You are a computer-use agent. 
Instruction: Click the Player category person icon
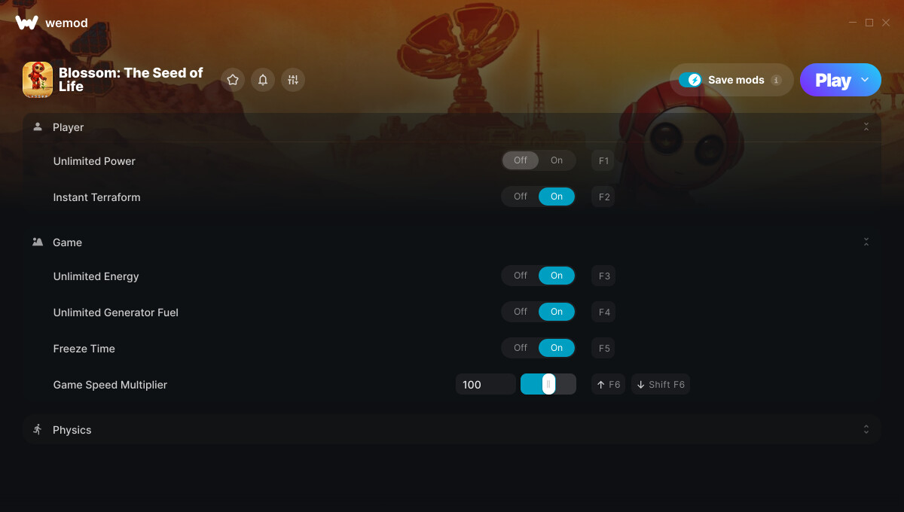click(38, 127)
